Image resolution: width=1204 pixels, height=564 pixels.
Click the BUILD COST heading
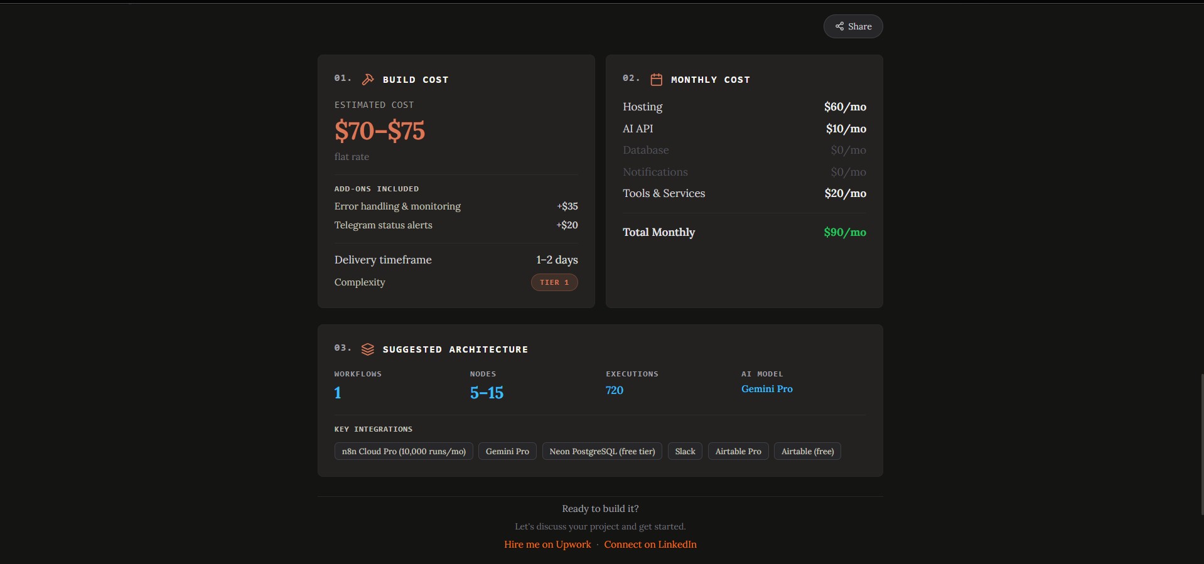pyautogui.click(x=416, y=80)
